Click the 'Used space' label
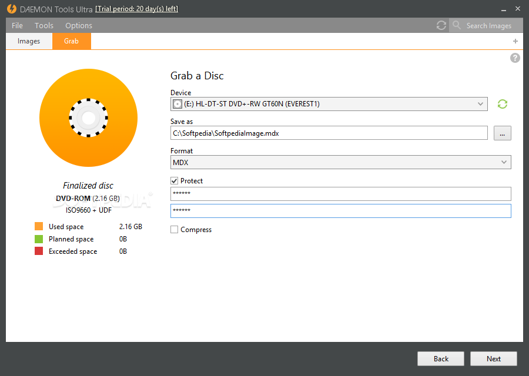The image size is (529, 376). 66,227
